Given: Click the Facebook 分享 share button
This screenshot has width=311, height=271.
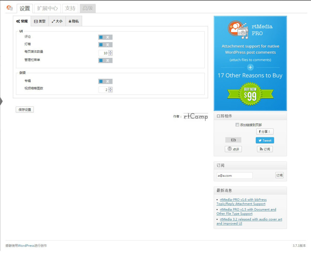Looking at the screenshot, I should (265, 132).
